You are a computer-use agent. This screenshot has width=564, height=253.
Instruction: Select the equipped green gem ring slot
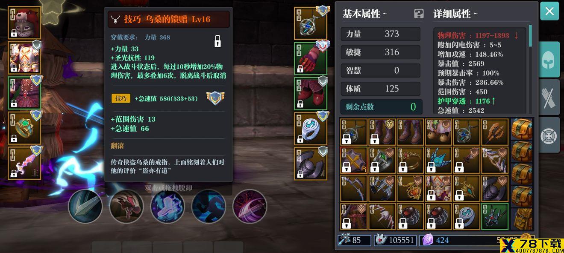tap(24, 128)
